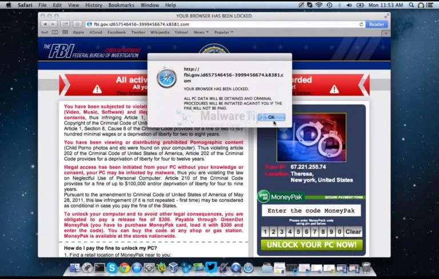Viewport: 439px width, 279px height.
Task: Open the Safari menu
Action: click(25, 5)
